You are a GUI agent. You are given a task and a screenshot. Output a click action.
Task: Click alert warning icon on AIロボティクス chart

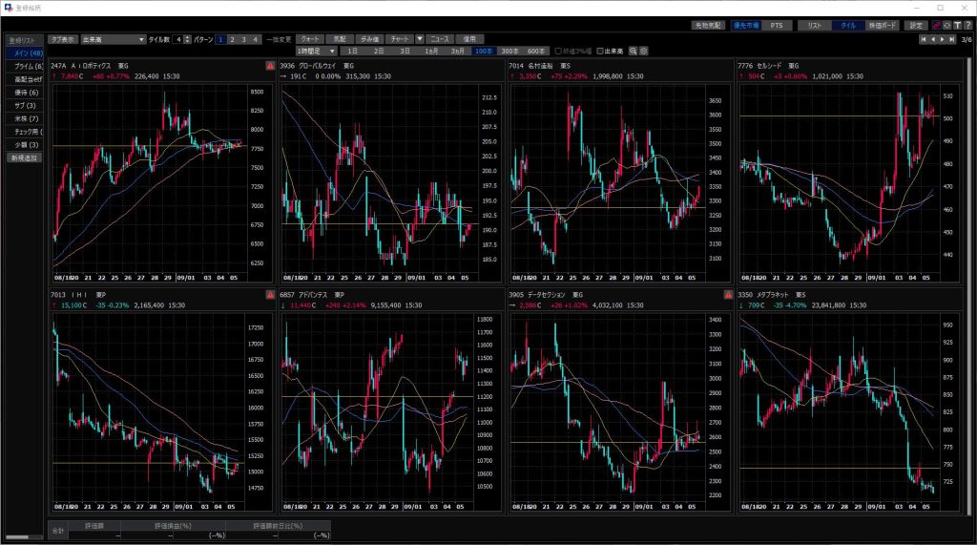(x=269, y=66)
